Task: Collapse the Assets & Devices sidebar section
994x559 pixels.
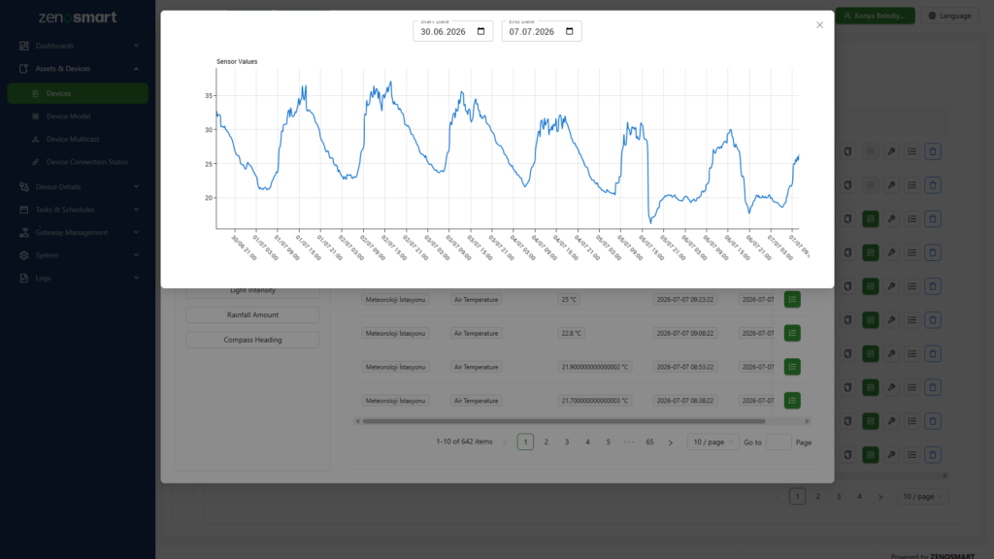Action: point(78,69)
